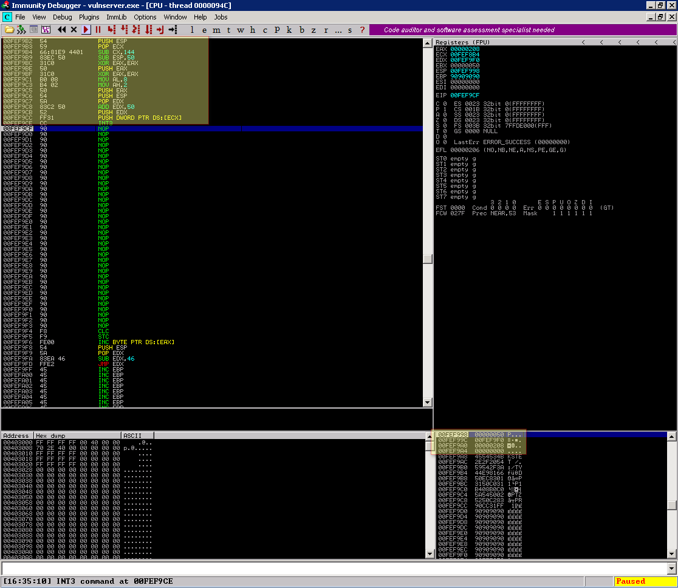Select the highlighted NOP at 00FEF9CF

click(x=212, y=128)
